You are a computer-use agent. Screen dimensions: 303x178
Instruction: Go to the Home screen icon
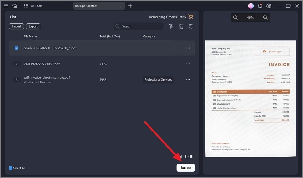[x=15, y=6]
